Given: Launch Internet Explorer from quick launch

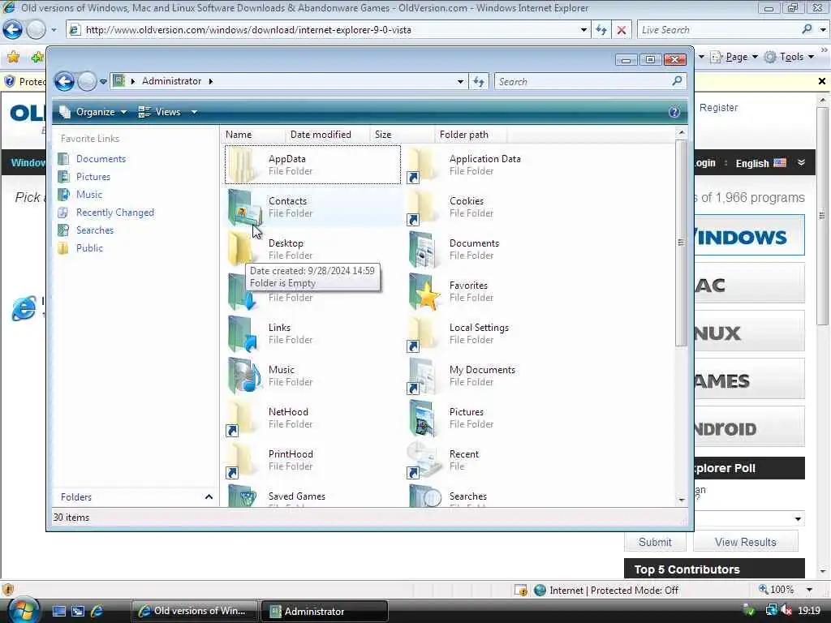Looking at the screenshot, I should [x=97, y=611].
